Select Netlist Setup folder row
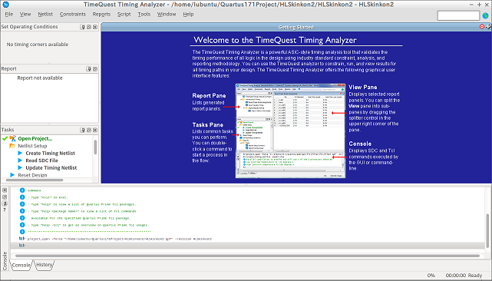This screenshot has height=281, width=492. [x=32, y=146]
